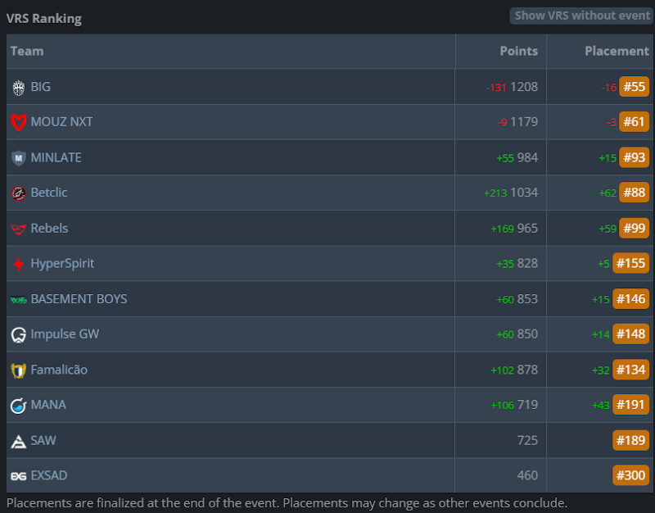The width and height of the screenshot is (655, 513).
Task: Click Famalicão's +102 points change
Action: pyautogui.click(x=503, y=370)
